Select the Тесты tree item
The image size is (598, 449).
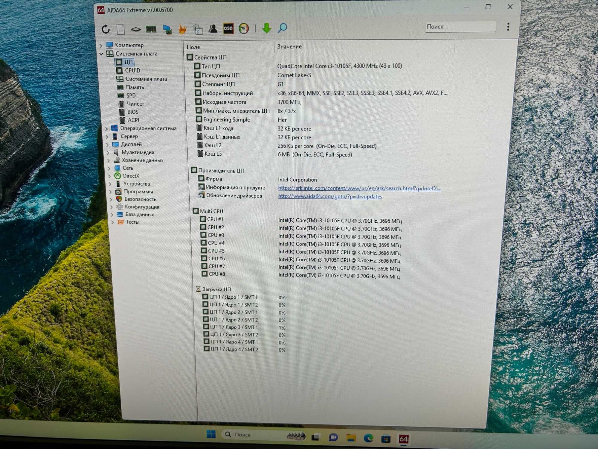pos(129,222)
